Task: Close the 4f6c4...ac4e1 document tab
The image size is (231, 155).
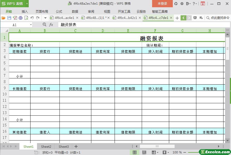Action: coord(77,18)
